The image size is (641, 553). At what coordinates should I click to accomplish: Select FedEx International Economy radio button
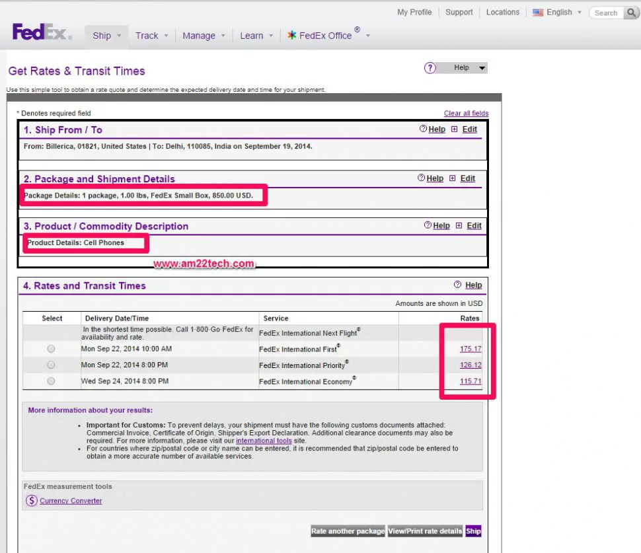(51, 381)
